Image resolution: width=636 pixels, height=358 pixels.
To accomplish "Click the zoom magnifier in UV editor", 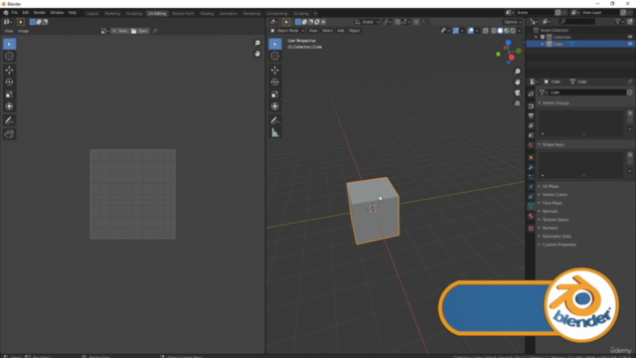I will [x=257, y=43].
